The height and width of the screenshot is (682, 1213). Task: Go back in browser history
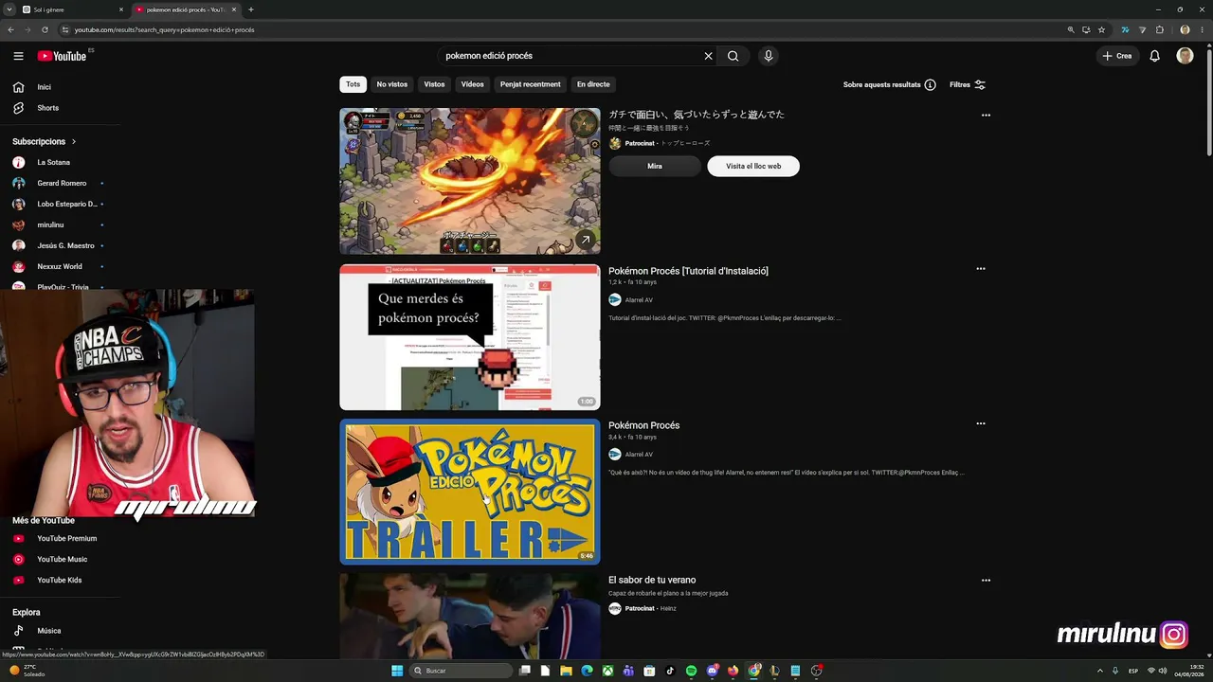pyautogui.click(x=10, y=29)
